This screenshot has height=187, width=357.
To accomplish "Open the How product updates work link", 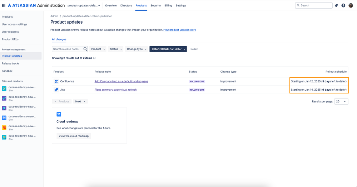I will coord(180,30).
